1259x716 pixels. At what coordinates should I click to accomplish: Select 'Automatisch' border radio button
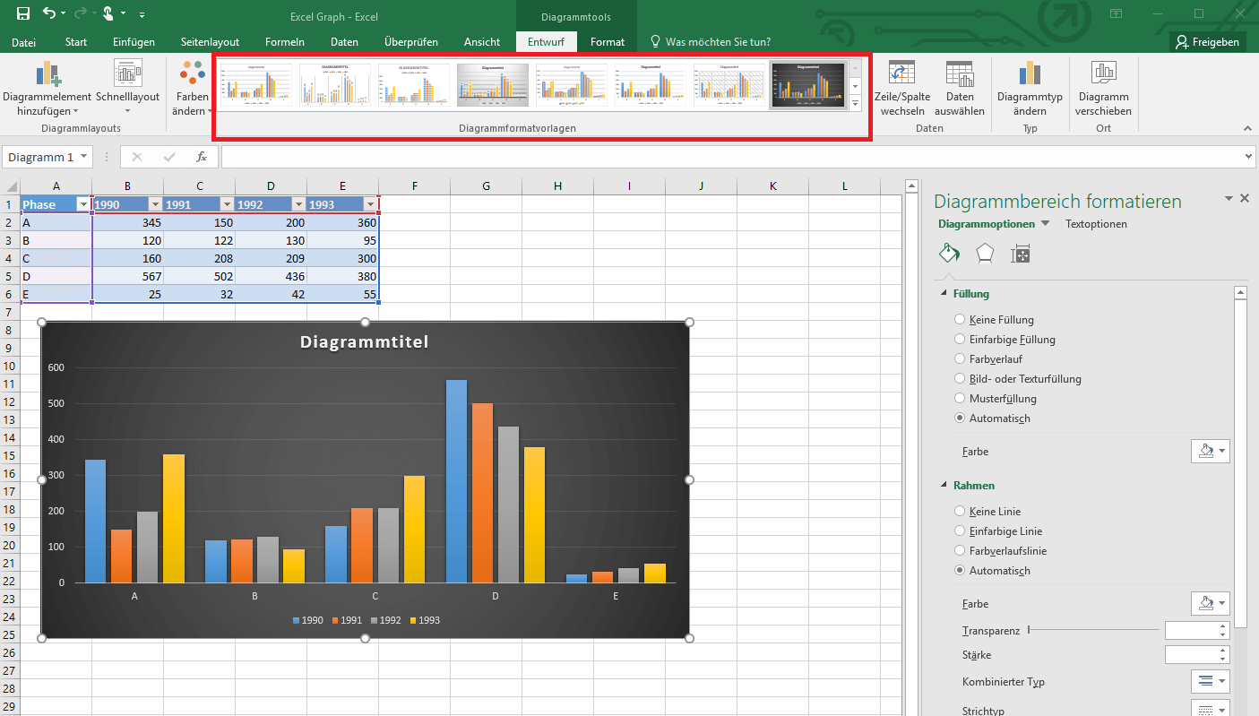[x=960, y=570]
